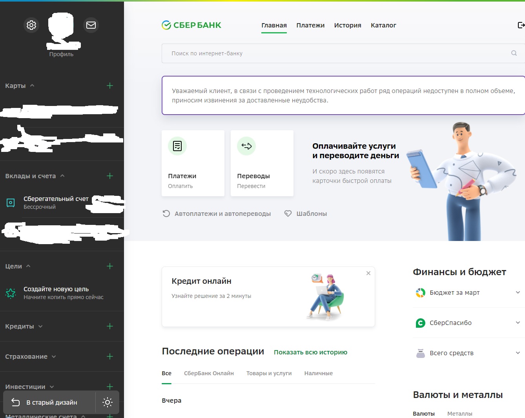This screenshot has height=418, width=525.
Task: Collapse the Карты section
Action: coord(32,86)
